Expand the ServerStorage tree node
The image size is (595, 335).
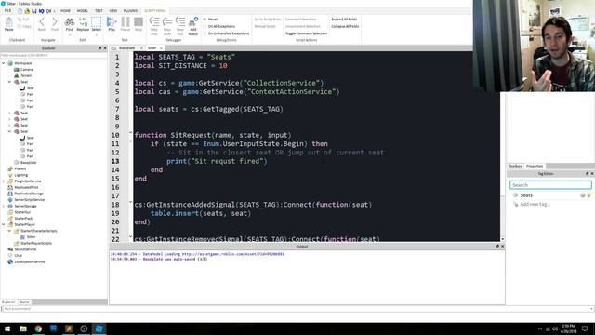click(x=4, y=206)
